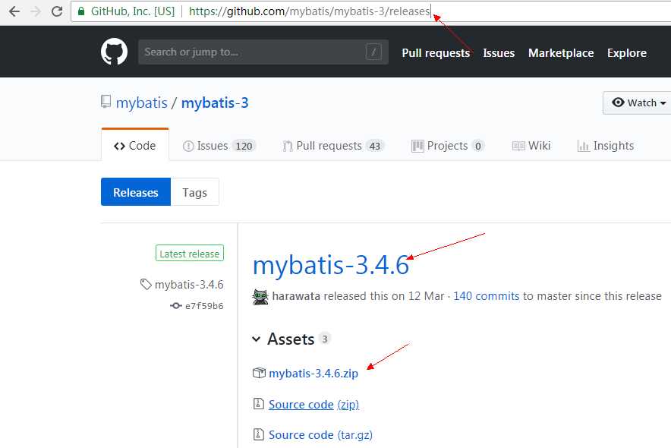This screenshot has width=671, height=448.
Task: Click the eye icon on Watch
Action: (618, 103)
